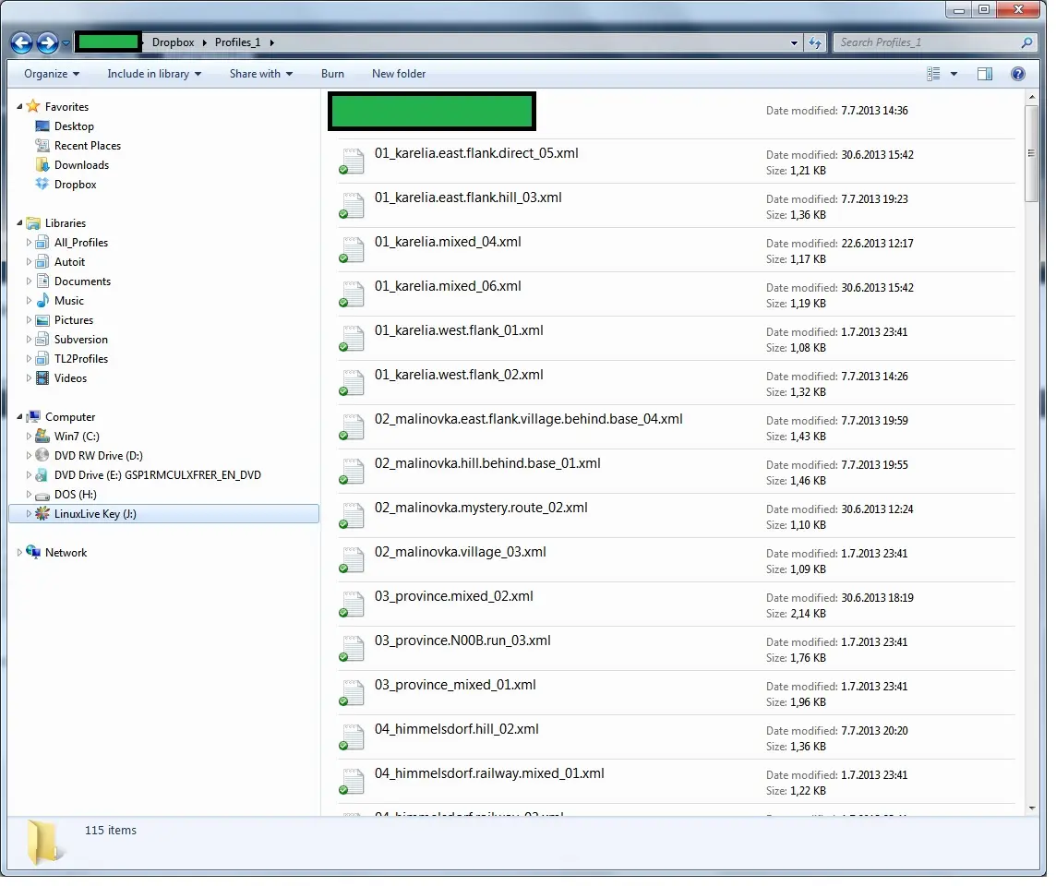Screen dimensions: 1056x886
Task: Go back with the Back arrow
Action: [21, 43]
